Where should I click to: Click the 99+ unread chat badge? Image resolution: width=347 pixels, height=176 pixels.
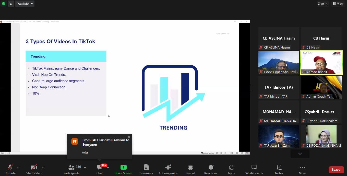tap(104, 165)
